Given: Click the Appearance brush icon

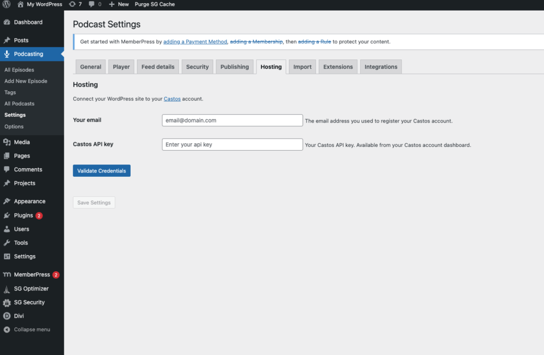Looking at the screenshot, I should (7, 202).
